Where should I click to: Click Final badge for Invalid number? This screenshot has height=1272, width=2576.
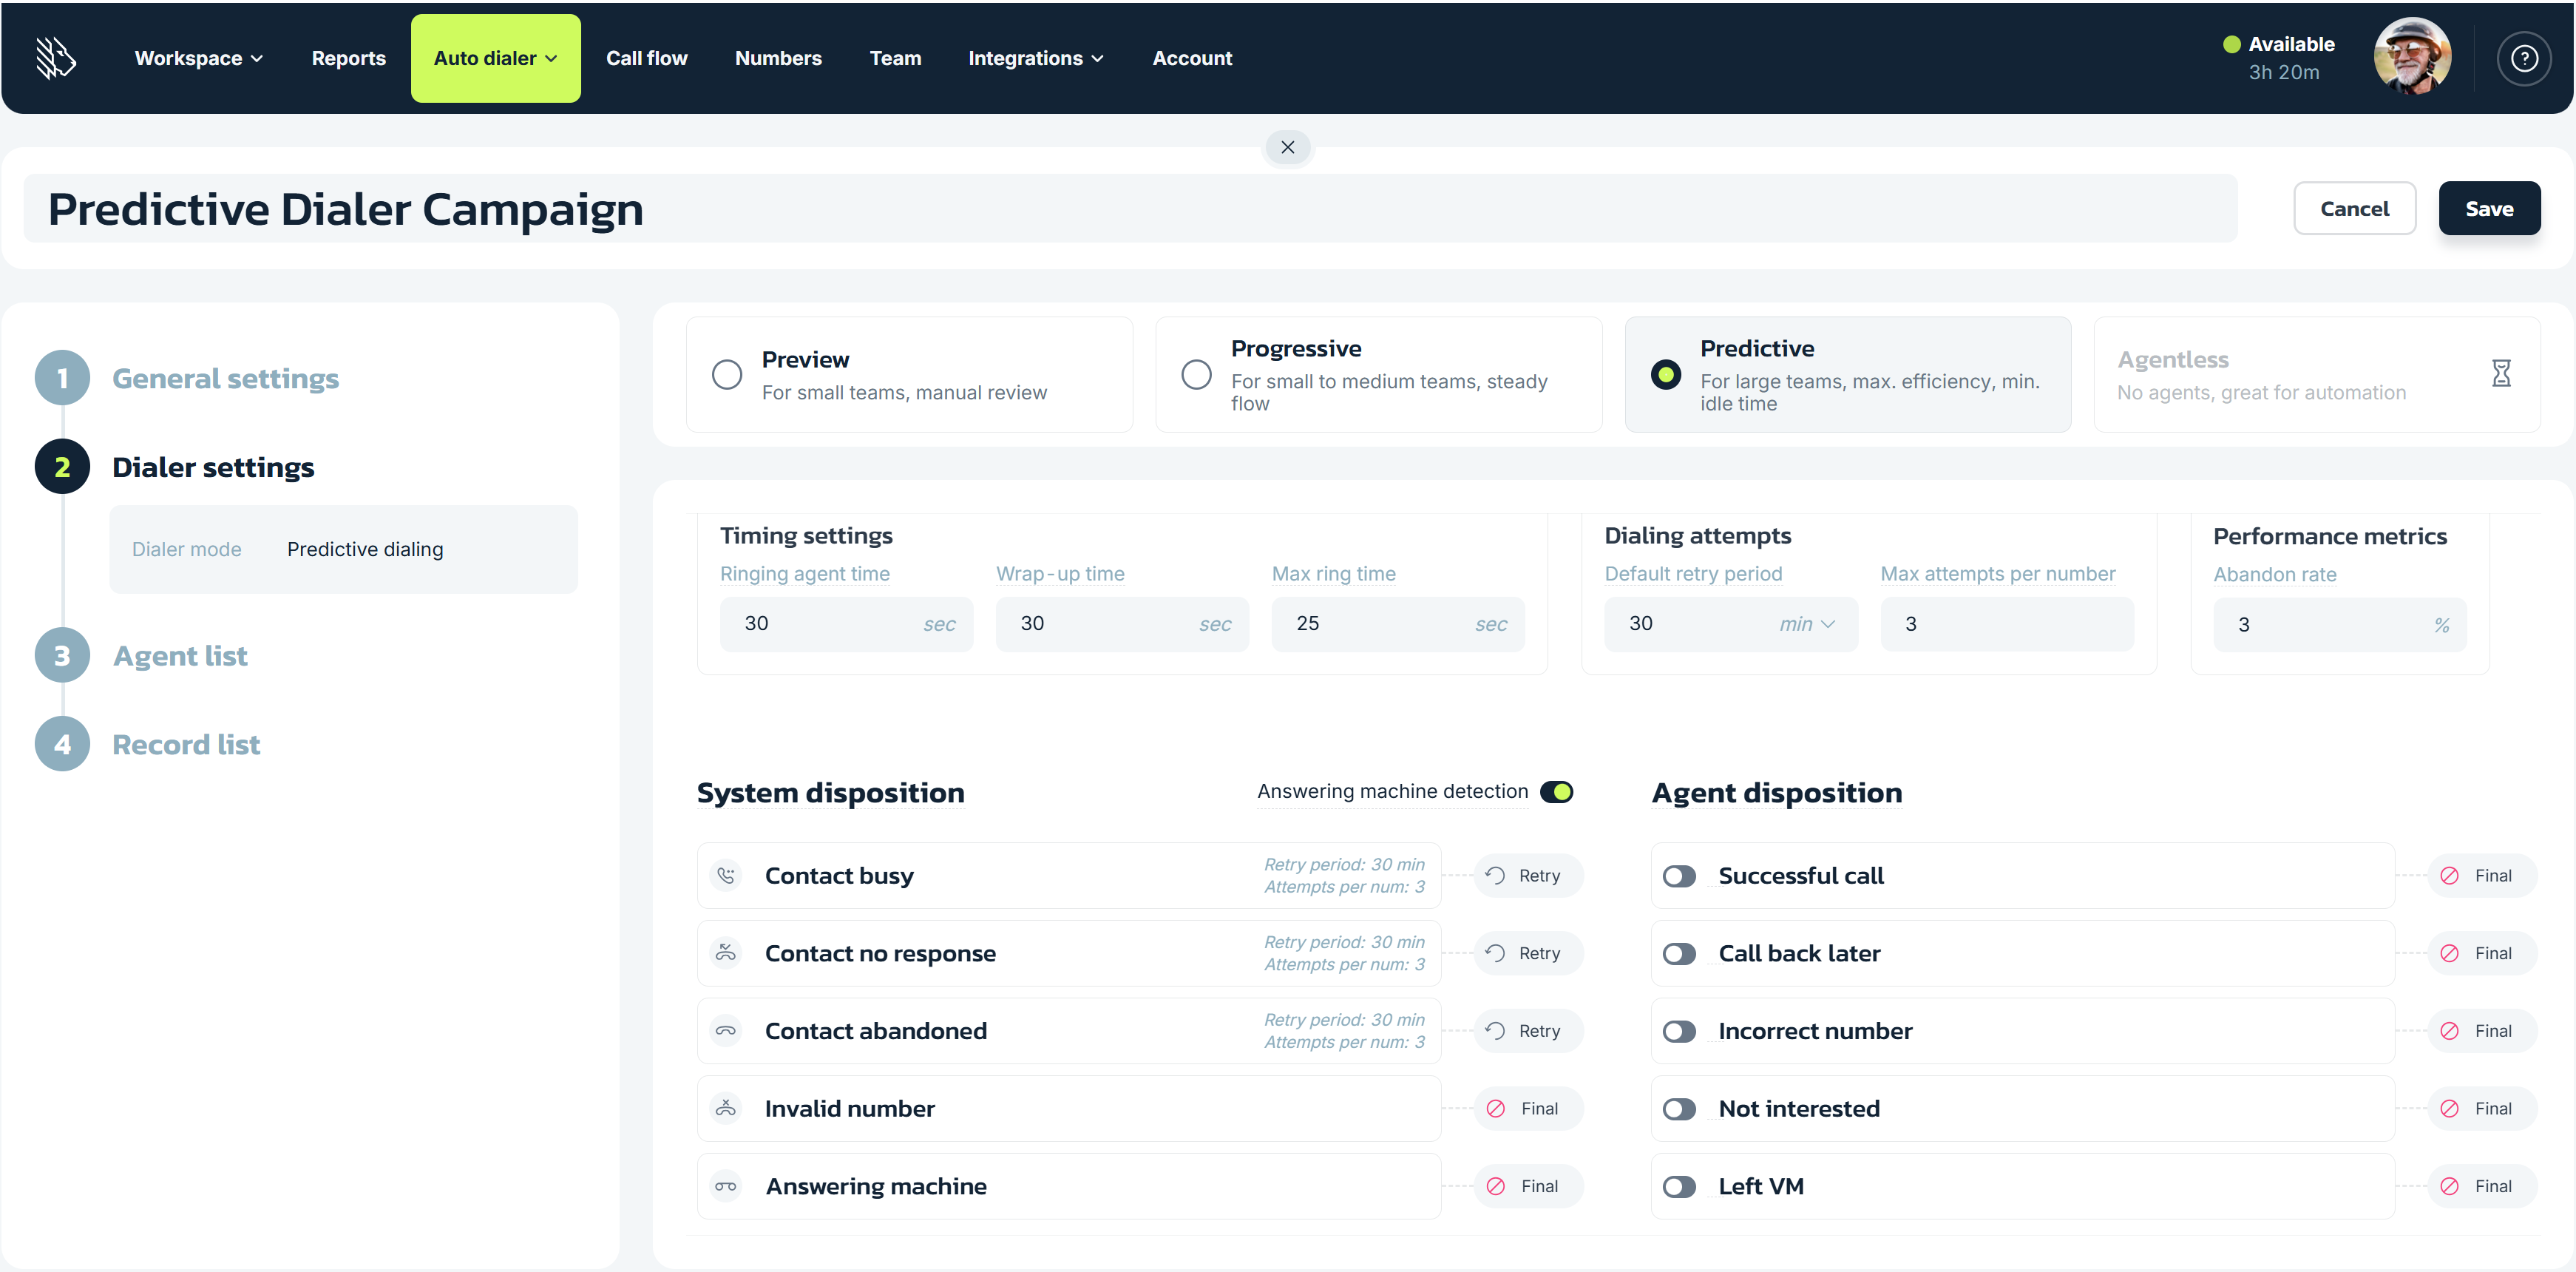click(1528, 1108)
